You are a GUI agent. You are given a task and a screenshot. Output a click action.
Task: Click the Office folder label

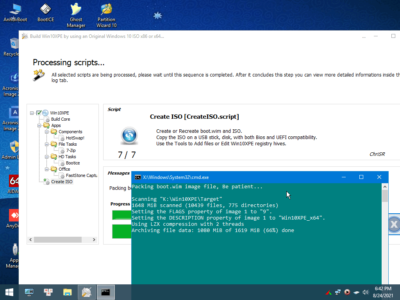(64, 169)
